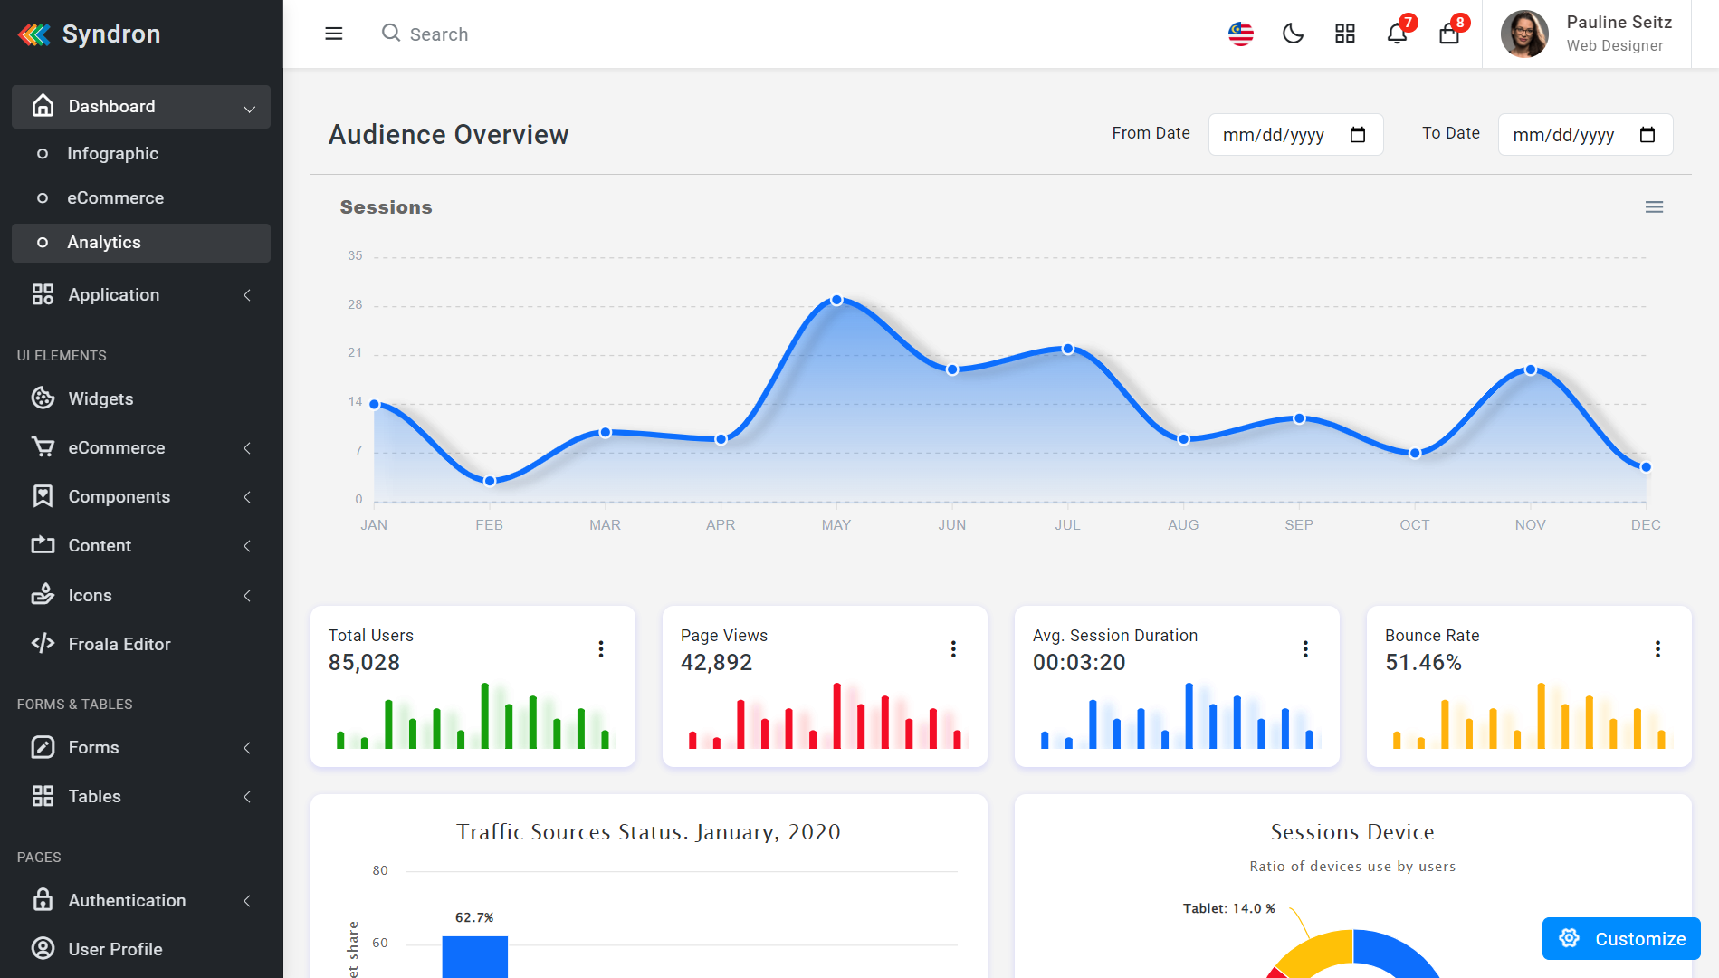This screenshot has width=1719, height=978.
Task: Open options menu on Page Views card
Action: pos(953,648)
